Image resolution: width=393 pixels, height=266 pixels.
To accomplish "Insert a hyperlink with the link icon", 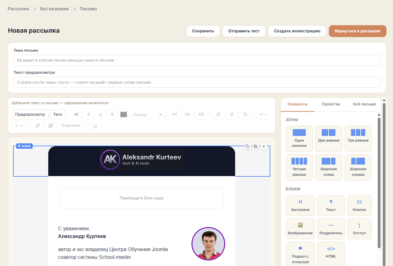I will (38, 126).
